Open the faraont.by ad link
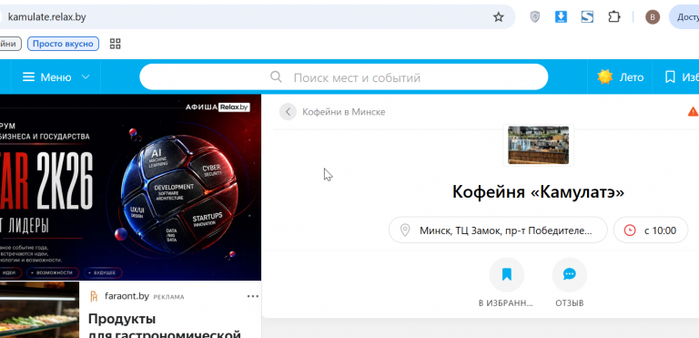This screenshot has height=338, width=699. point(127,296)
